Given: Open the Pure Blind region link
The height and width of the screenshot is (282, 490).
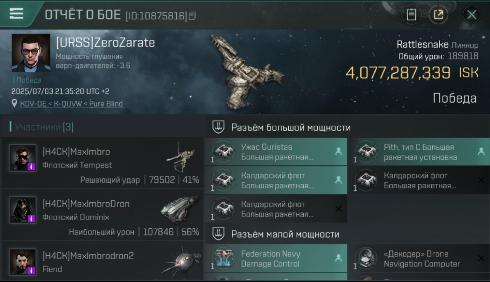Looking at the screenshot, I should pos(104,104).
